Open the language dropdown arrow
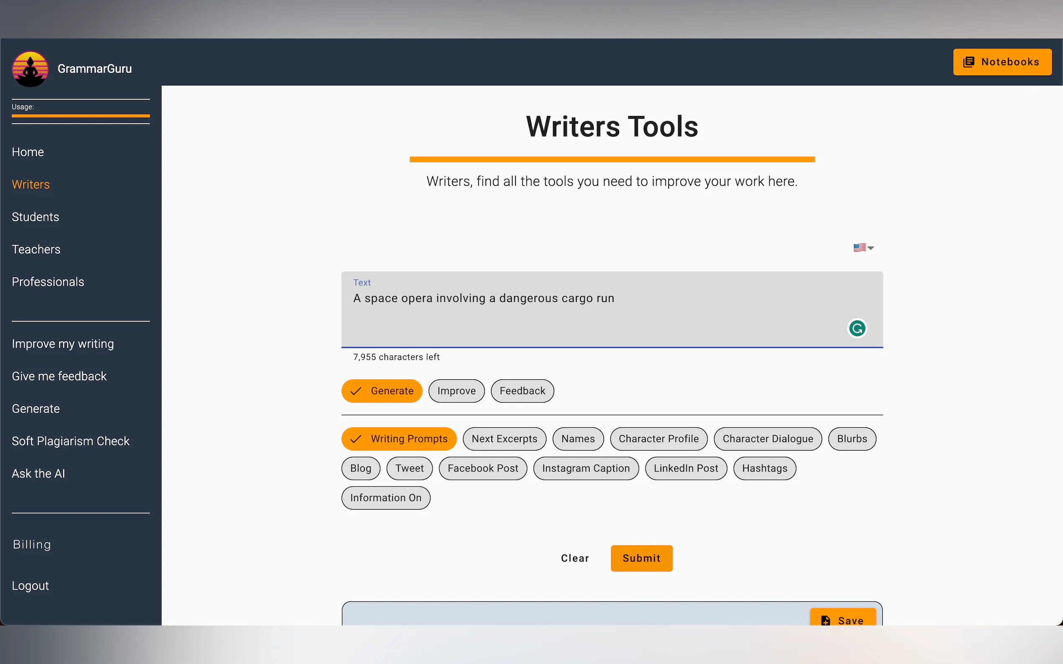The width and height of the screenshot is (1063, 664). pos(870,248)
